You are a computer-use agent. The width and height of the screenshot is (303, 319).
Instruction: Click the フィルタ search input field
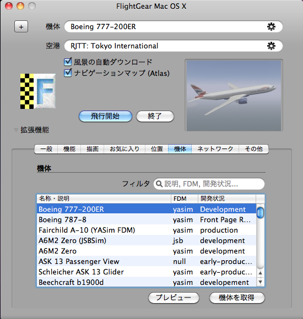pos(209,184)
